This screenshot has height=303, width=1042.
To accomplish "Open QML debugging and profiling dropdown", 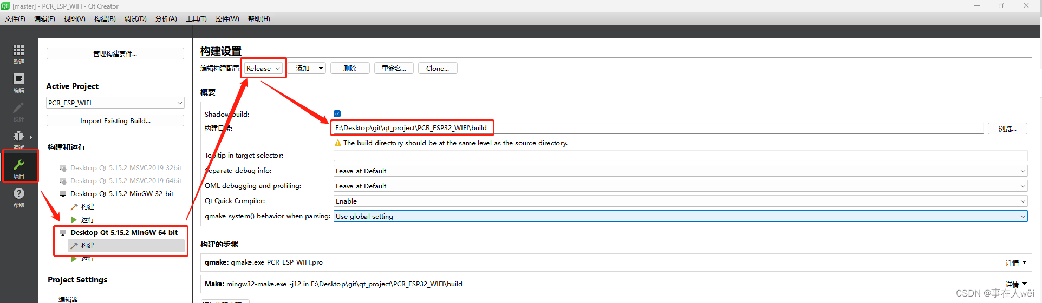I will pos(680,186).
